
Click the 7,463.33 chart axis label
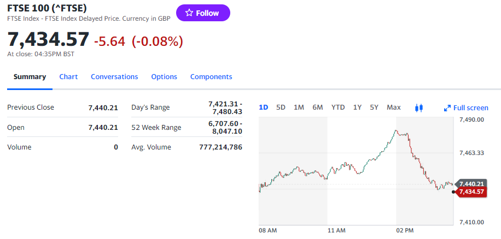click(x=471, y=153)
